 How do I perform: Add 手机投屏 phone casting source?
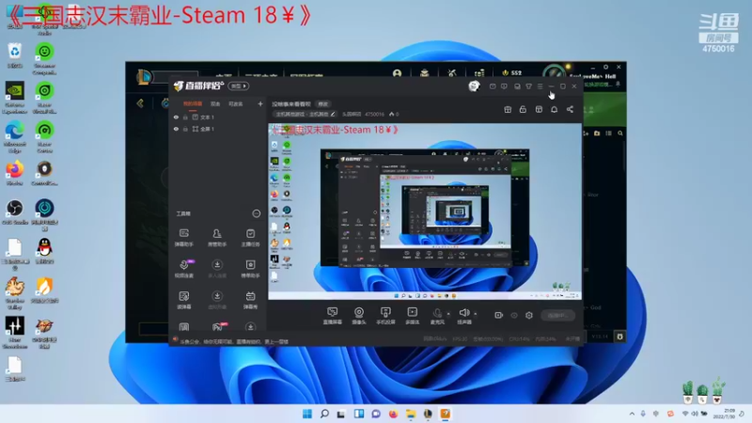(x=385, y=316)
